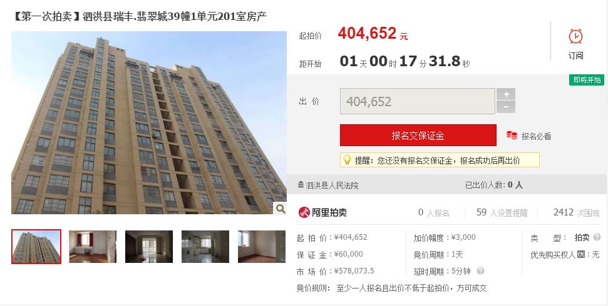Viewport: 608px width, 306px height.
Task: Select the red curtain room thumbnail
Action: 93,247
